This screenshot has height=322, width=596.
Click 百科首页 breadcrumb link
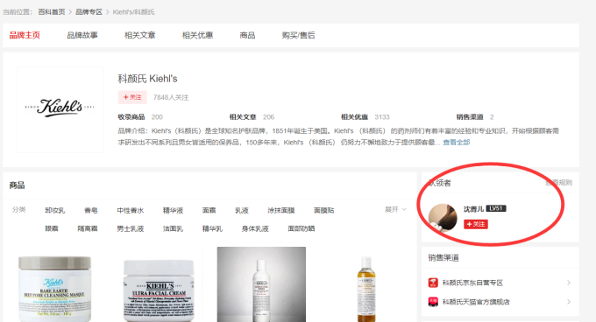click(x=52, y=12)
